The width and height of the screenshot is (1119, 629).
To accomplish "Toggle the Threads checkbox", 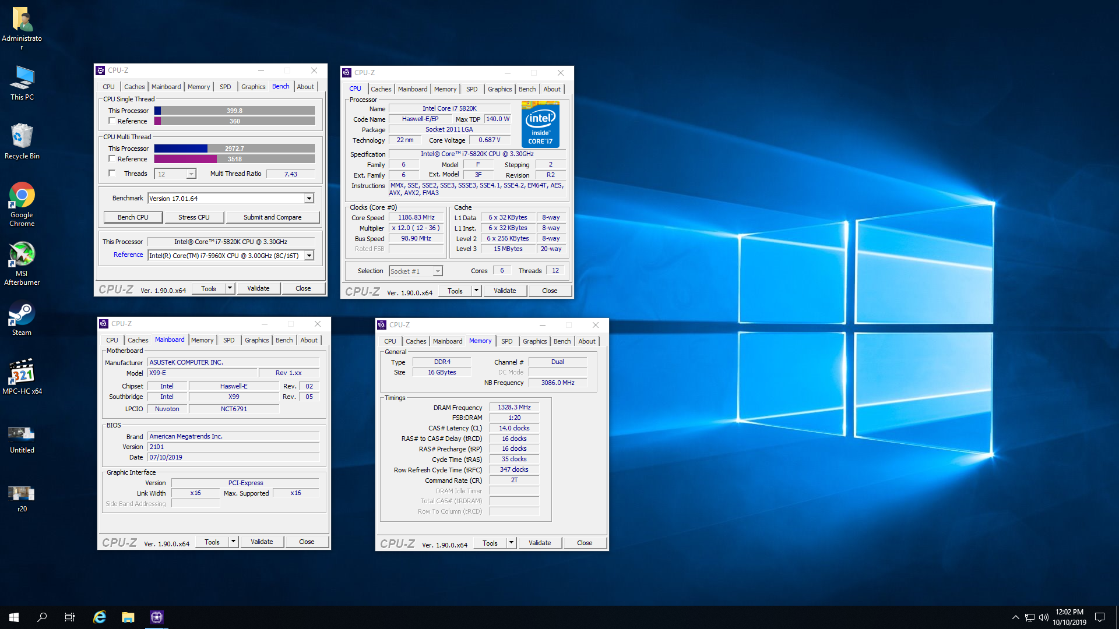I will point(112,174).
